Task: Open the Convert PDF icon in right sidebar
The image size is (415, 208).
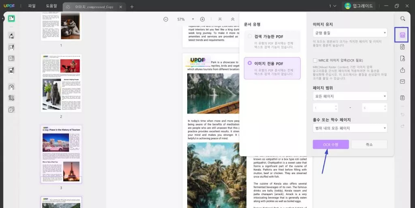Action: 402,47
